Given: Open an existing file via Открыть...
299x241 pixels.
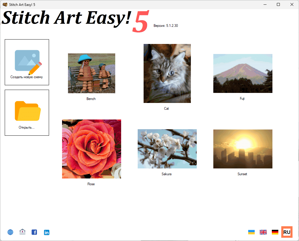Looking at the screenshot, I should 27,113.
